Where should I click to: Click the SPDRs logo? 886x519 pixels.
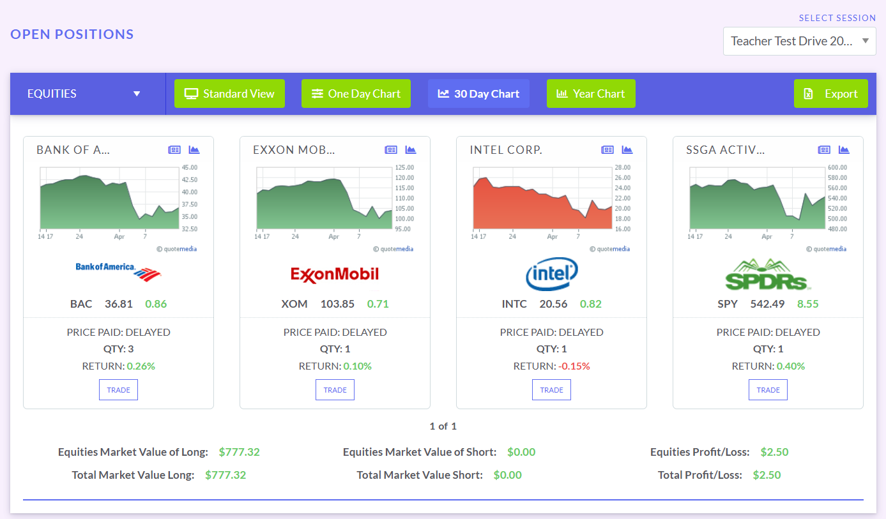[768, 275]
